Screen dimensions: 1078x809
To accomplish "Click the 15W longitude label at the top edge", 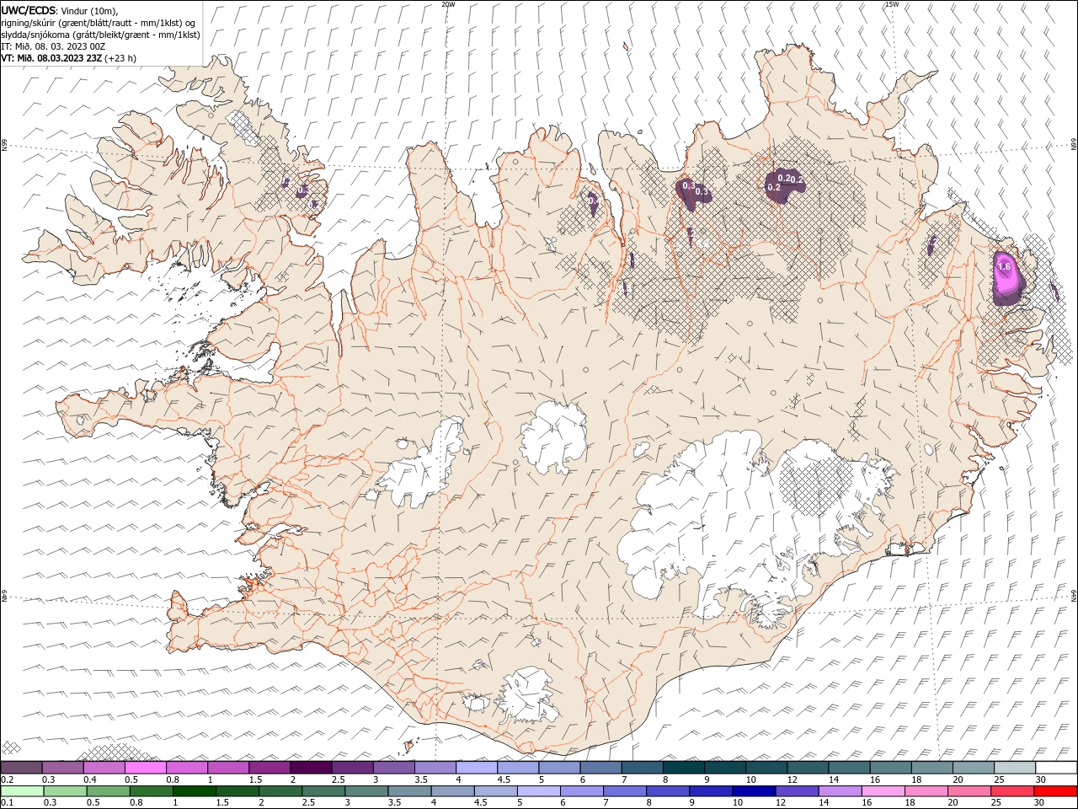I will pos(892,4).
